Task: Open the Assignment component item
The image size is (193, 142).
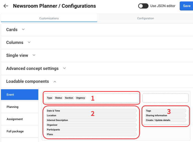Action: tap(19, 119)
